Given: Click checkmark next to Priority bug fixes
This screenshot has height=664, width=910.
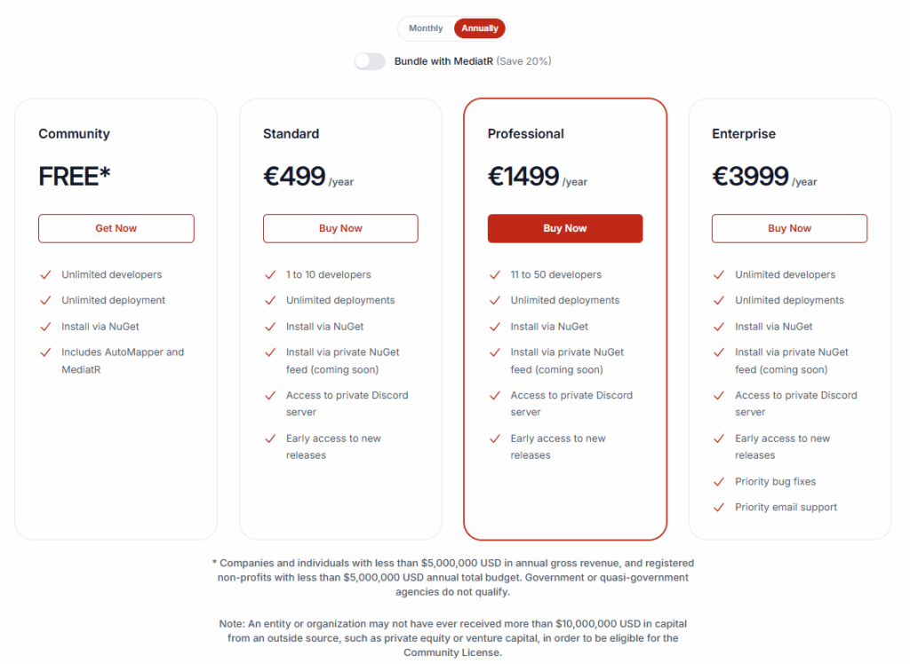Looking at the screenshot, I should pos(719,482).
